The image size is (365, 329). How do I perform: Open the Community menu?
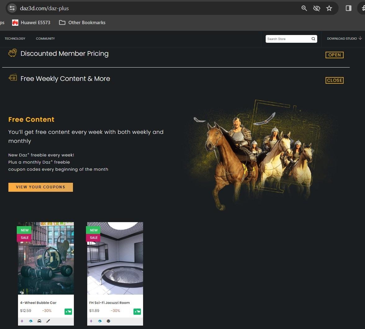(45, 38)
